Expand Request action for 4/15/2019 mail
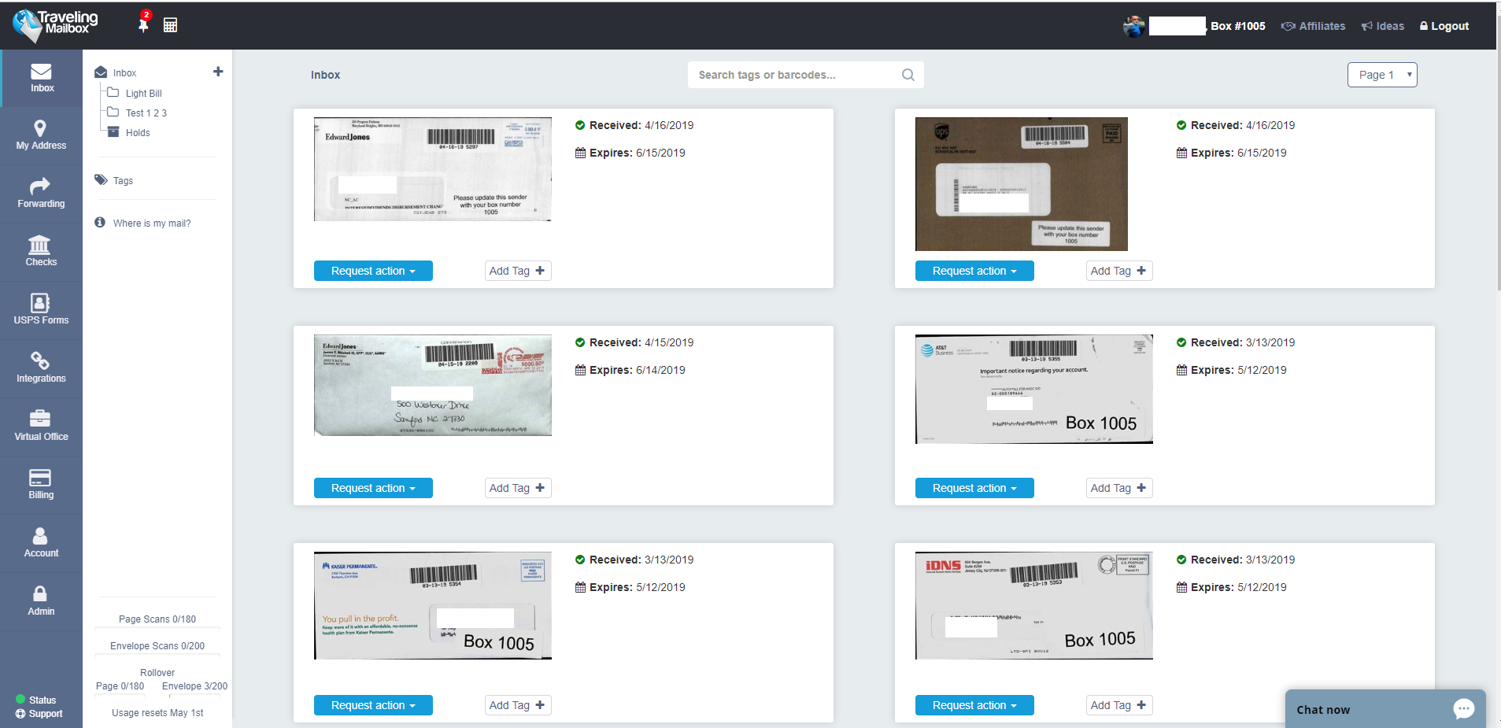Image resolution: width=1501 pixels, height=728 pixels. tap(373, 488)
